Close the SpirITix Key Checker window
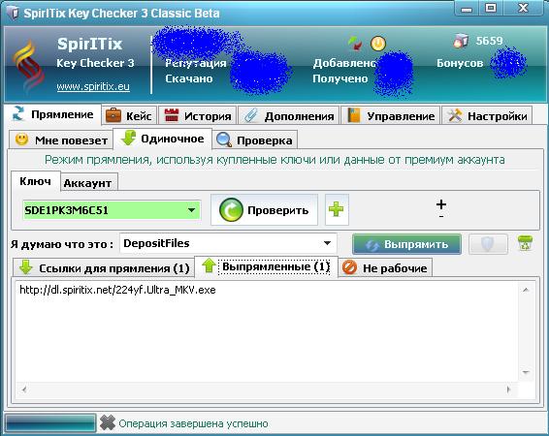The image size is (549, 436). (x=523, y=9)
